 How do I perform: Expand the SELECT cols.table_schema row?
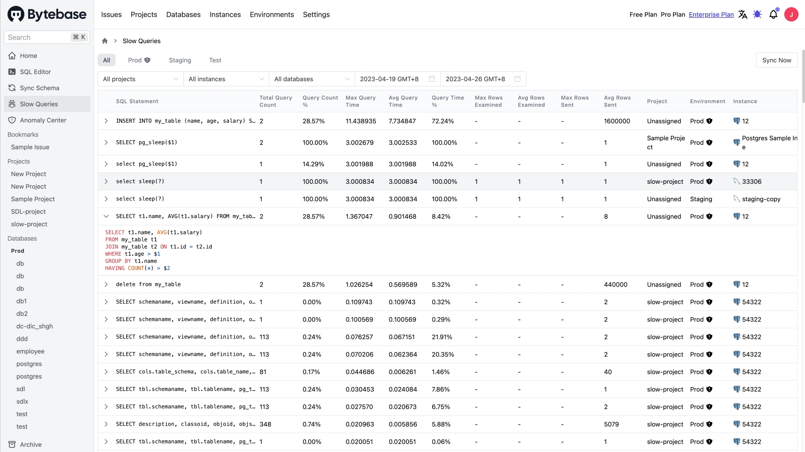click(x=106, y=372)
